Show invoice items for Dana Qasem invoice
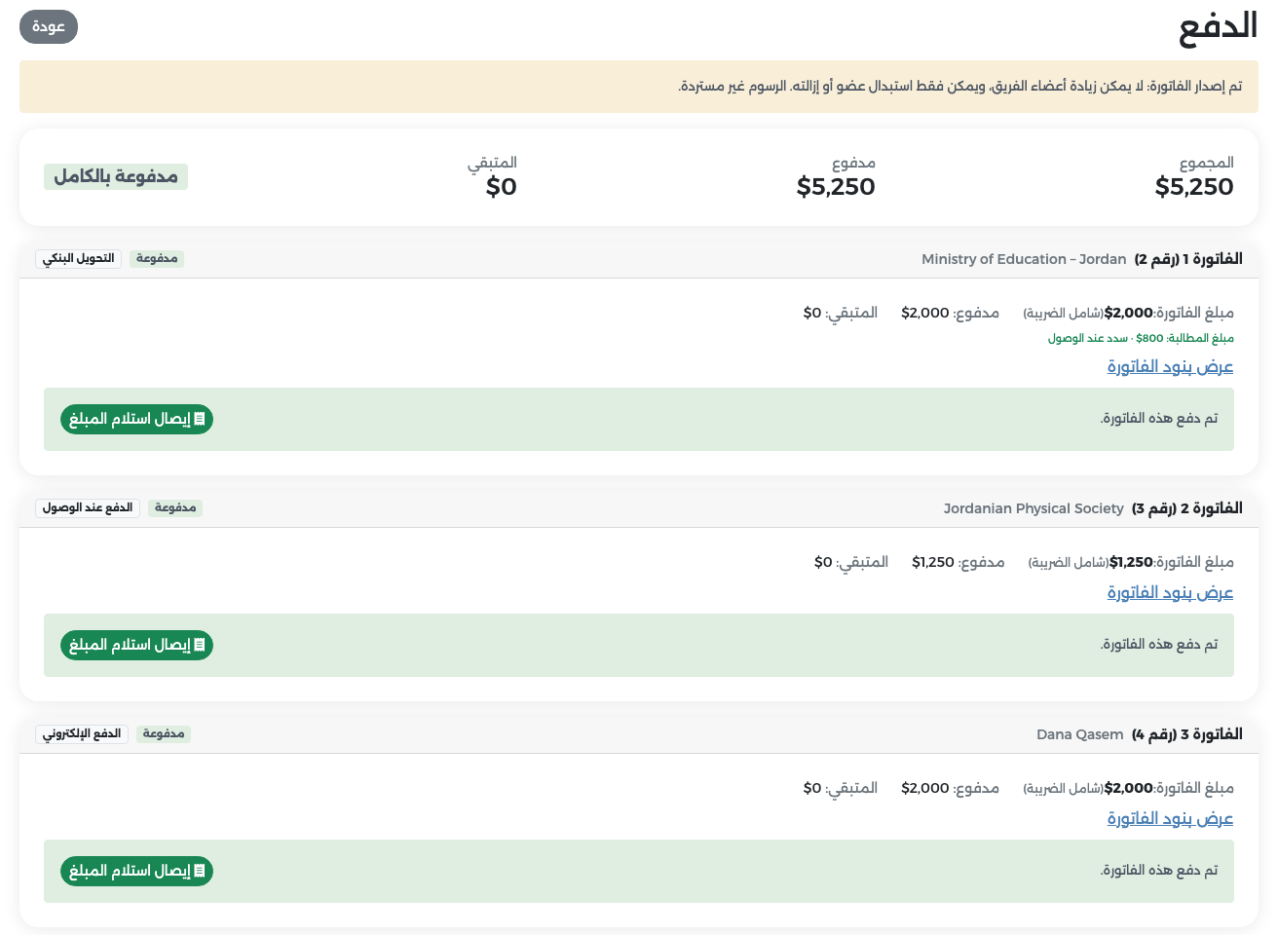This screenshot has height=935, width=1278. pos(1170,818)
